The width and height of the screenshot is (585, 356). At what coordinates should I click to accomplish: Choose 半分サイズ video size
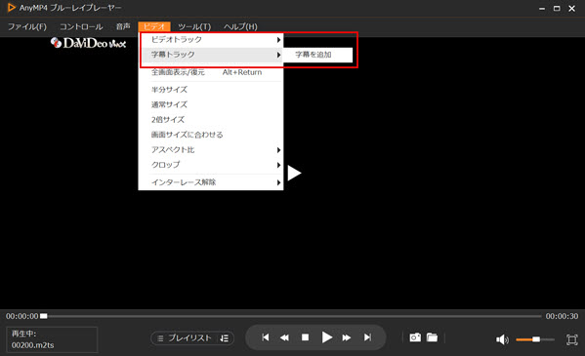tap(211, 90)
